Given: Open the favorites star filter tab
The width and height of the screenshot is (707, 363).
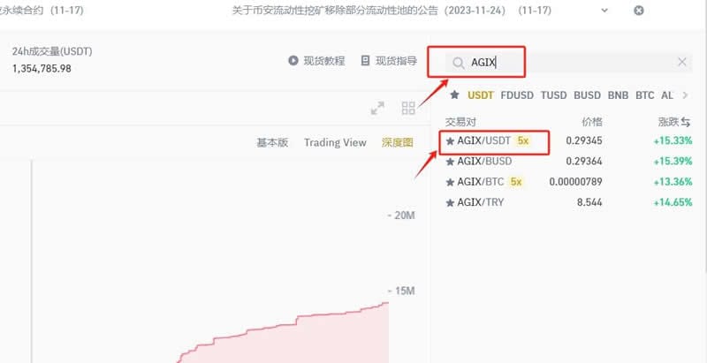Looking at the screenshot, I should click(454, 95).
